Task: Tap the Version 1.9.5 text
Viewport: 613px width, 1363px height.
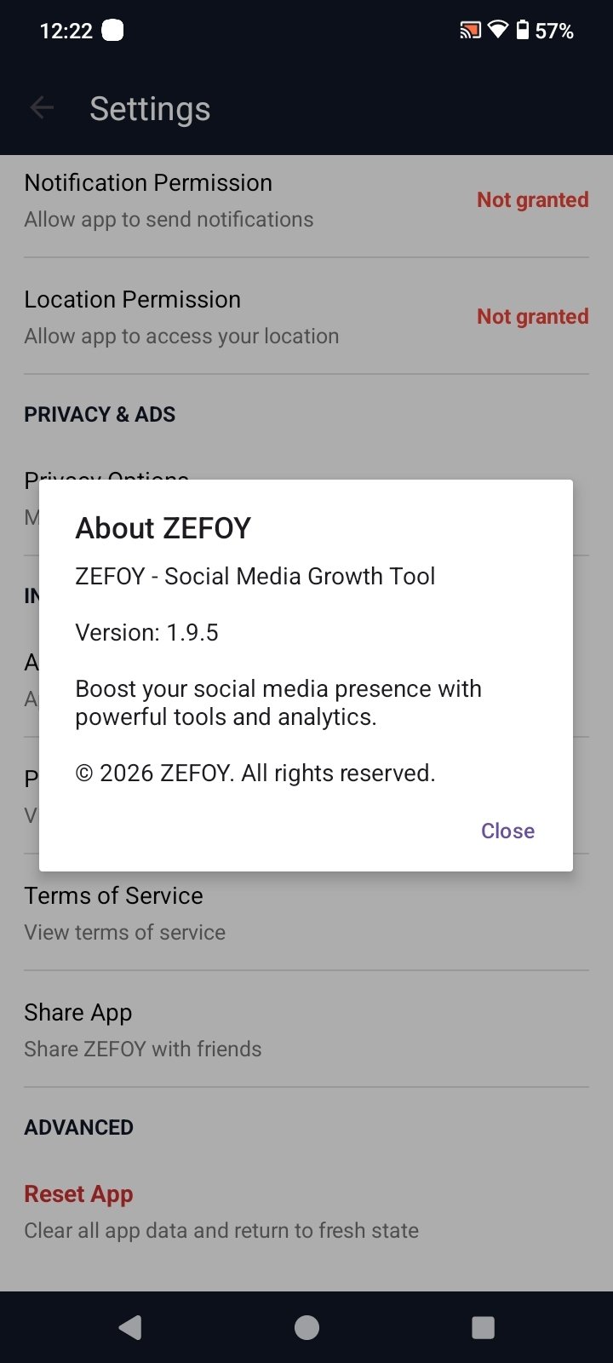Action: pyautogui.click(x=146, y=633)
